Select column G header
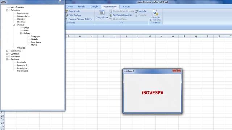 point(80,36)
